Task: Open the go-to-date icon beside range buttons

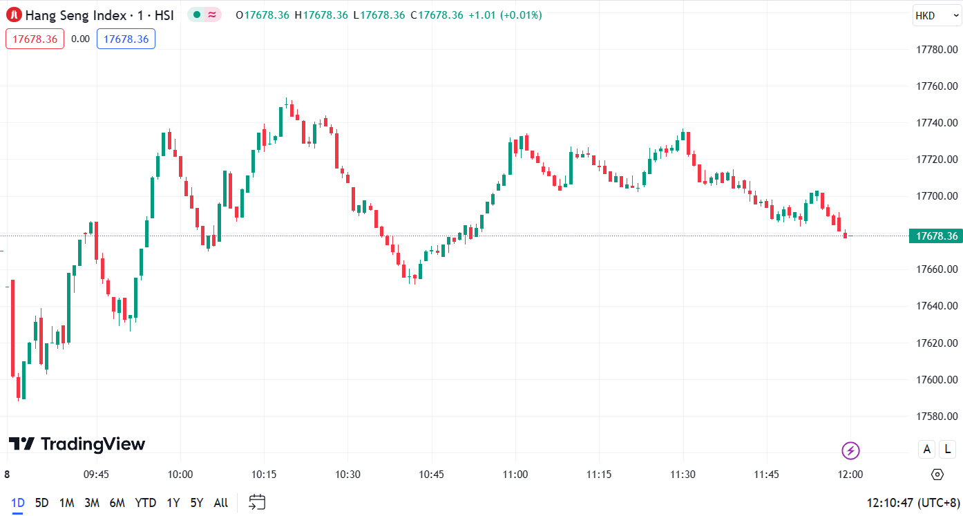Action: click(257, 503)
